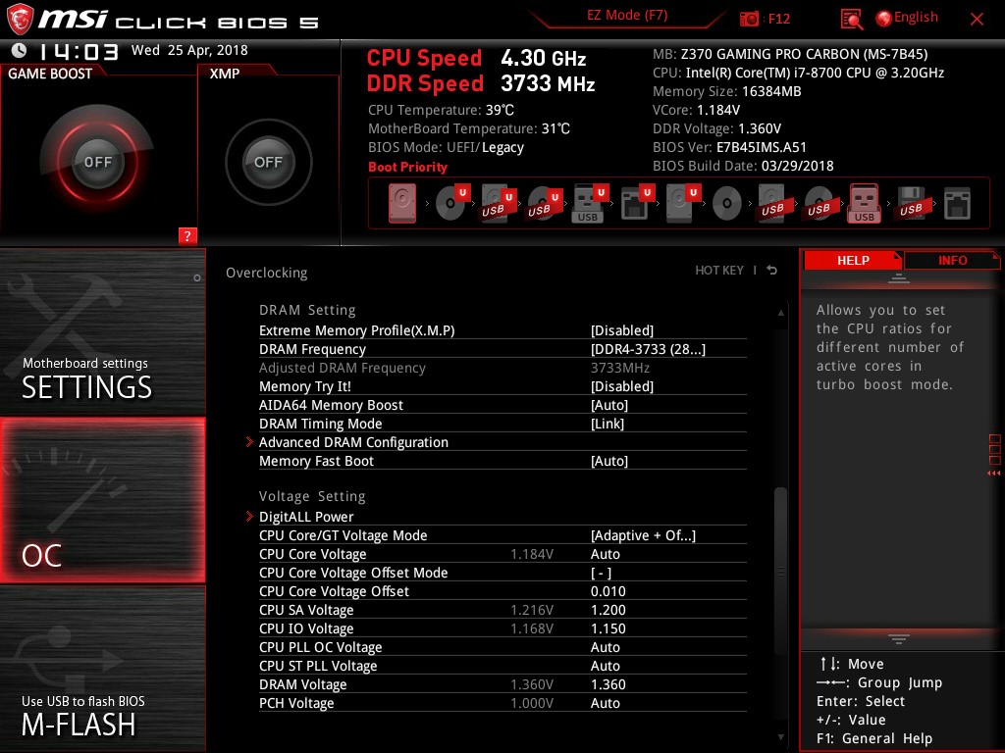Edit DRAM Voltage 1.360 value
The width and height of the screenshot is (1005, 753).
click(x=608, y=684)
